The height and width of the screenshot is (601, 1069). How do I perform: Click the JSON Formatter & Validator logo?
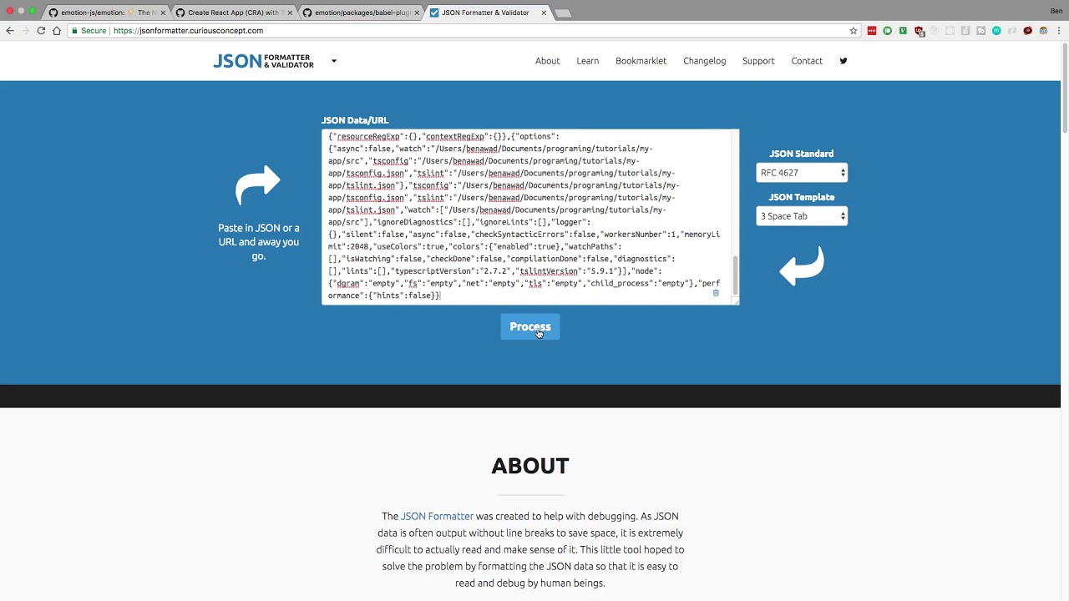[263, 61]
